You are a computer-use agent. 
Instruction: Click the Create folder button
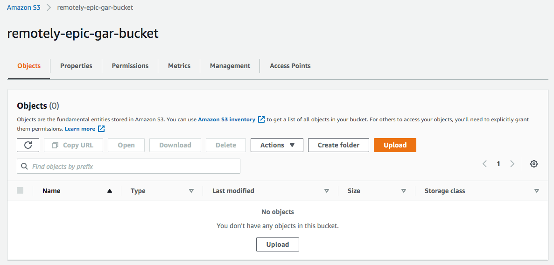coord(338,145)
